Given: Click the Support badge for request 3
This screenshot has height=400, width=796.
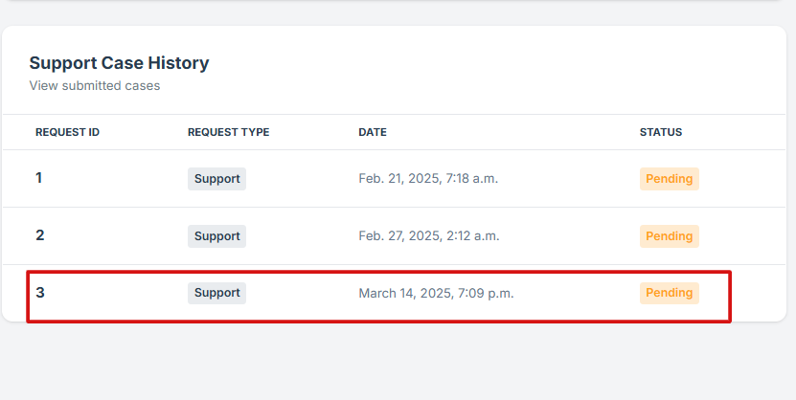Looking at the screenshot, I should tap(216, 293).
